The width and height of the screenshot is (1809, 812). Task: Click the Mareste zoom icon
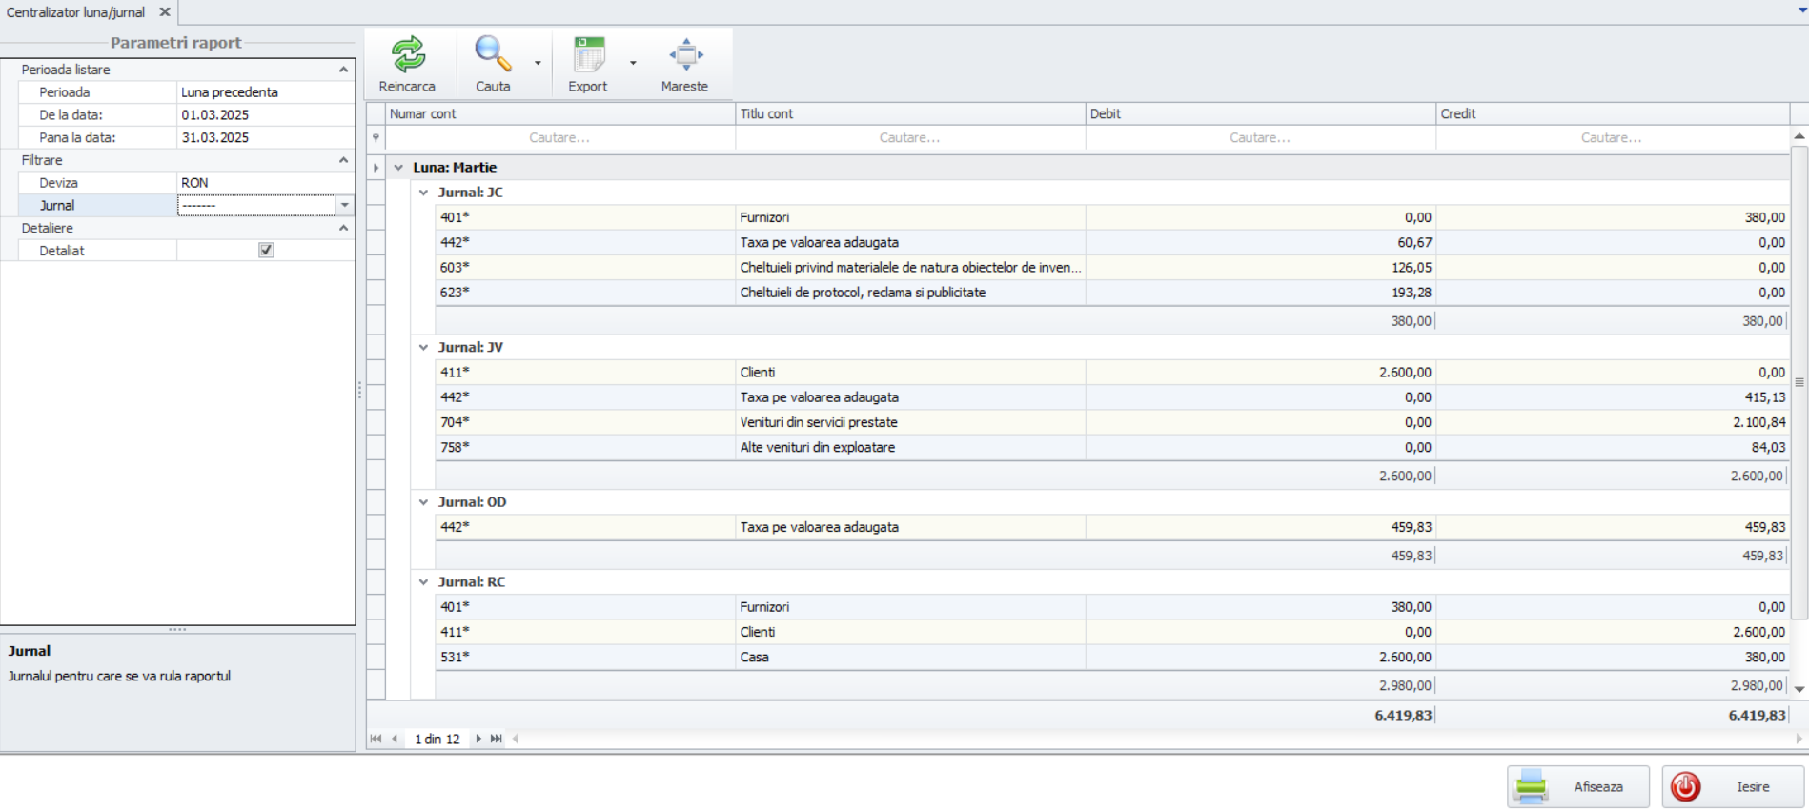point(685,55)
